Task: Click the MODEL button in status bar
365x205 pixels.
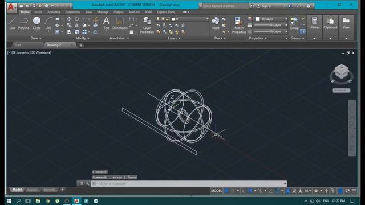Action: pos(216,191)
